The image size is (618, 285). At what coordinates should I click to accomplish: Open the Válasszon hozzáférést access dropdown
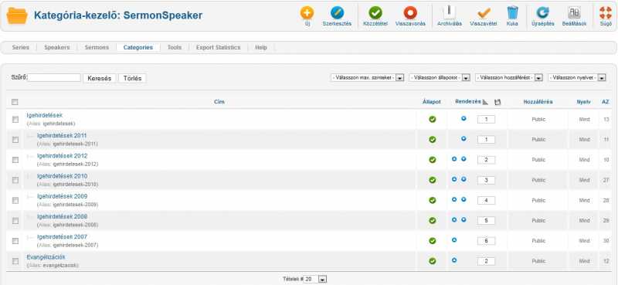pyautogui.click(x=509, y=78)
